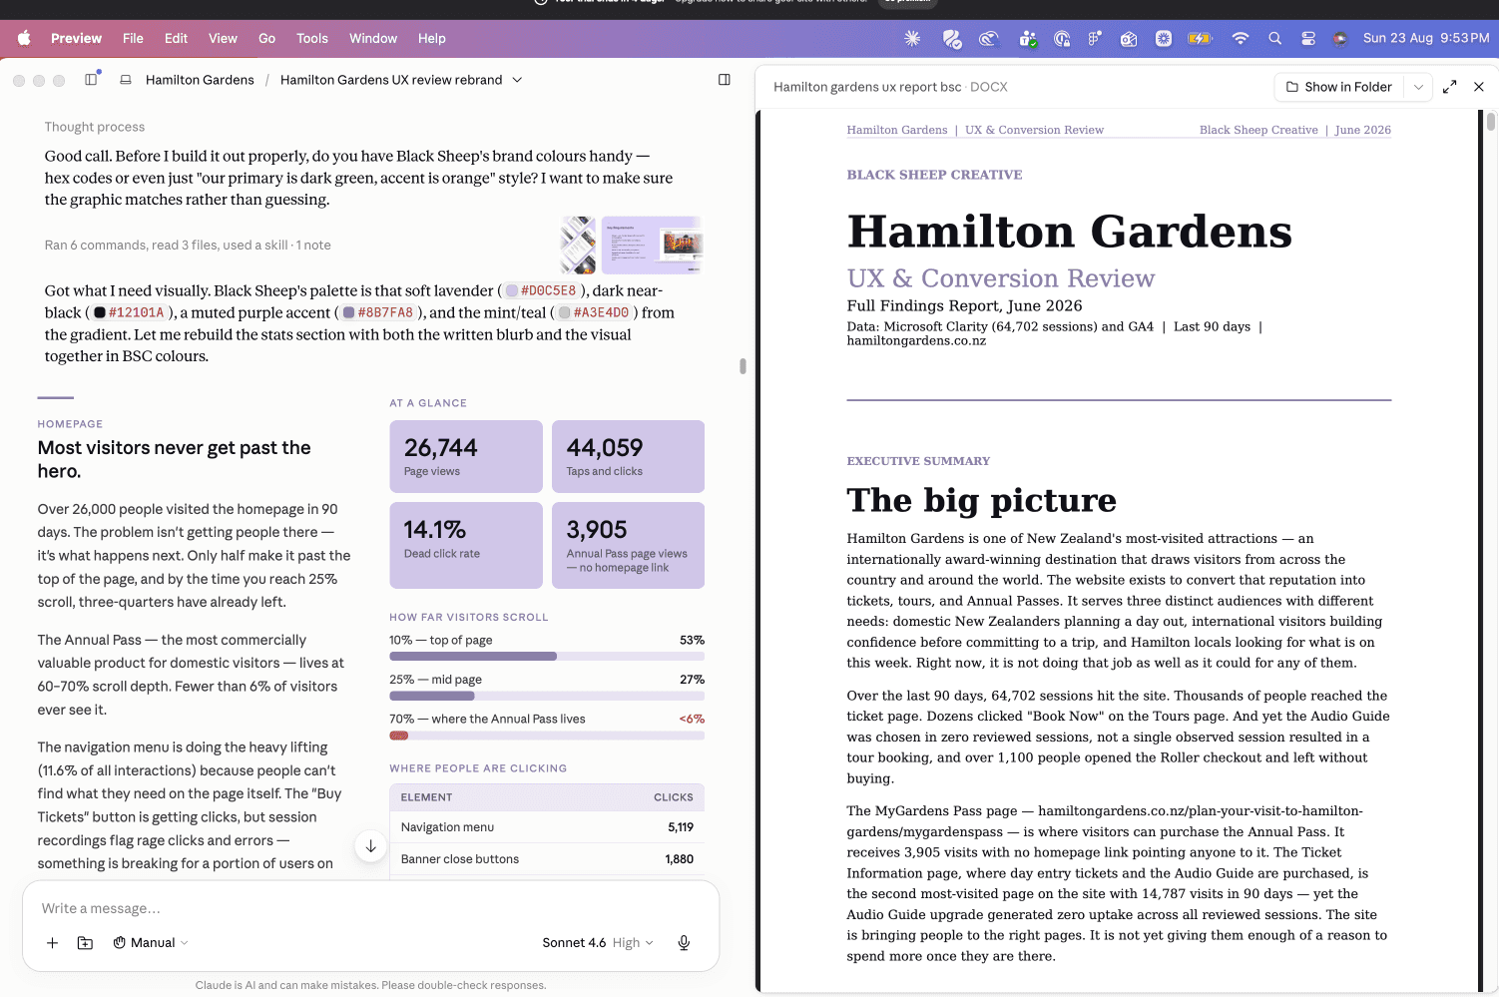The height and width of the screenshot is (997, 1499).
Task: Click the Navigation menu table row
Action: pyautogui.click(x=547, y=827)
